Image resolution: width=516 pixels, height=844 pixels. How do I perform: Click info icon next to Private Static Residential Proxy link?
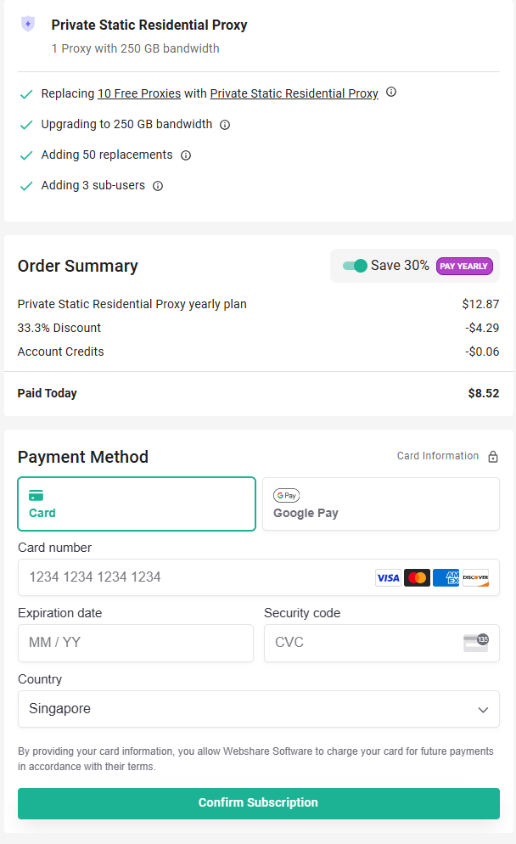[x=391, y=93]
